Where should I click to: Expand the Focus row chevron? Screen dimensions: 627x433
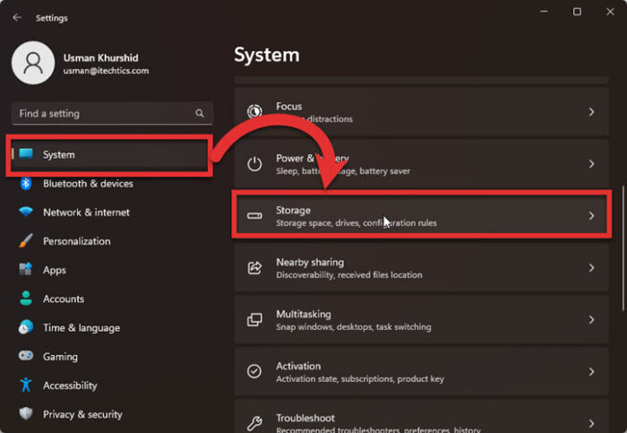tap(591, 112)
